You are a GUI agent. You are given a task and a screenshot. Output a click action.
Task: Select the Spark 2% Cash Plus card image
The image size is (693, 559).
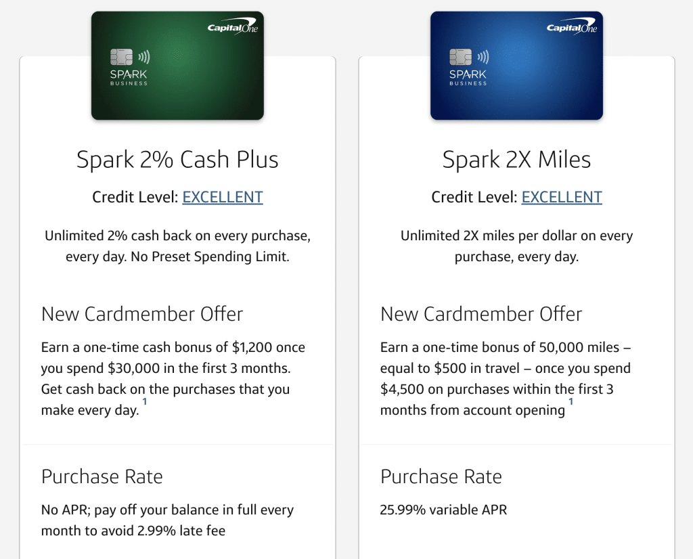(177, 65)
